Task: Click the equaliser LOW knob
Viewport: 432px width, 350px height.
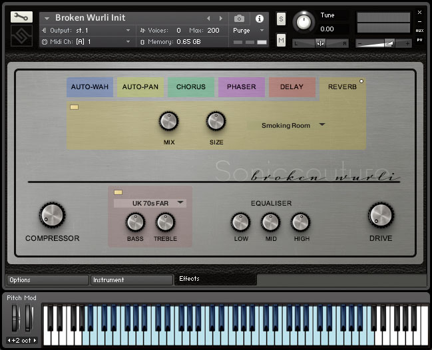Action: tap(241, 222)
